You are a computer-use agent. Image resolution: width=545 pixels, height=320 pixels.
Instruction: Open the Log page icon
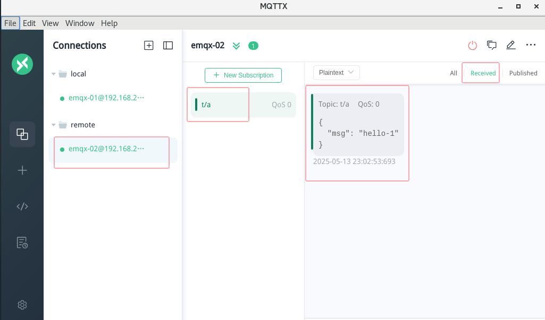(22, 243)
